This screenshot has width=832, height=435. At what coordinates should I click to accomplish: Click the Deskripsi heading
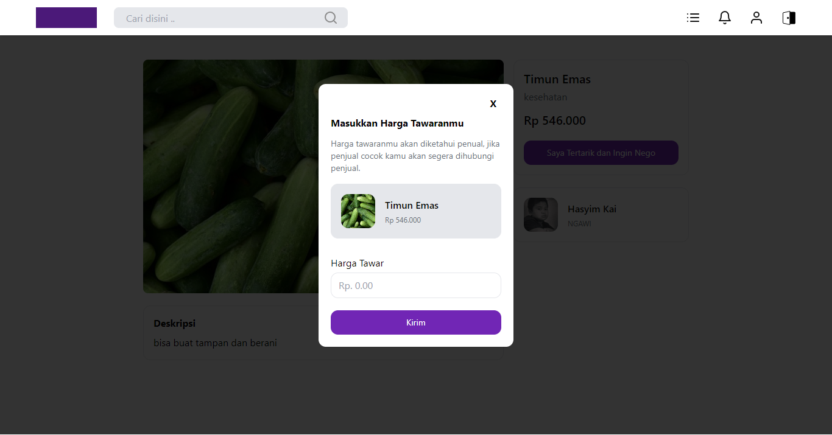point(174,323)
